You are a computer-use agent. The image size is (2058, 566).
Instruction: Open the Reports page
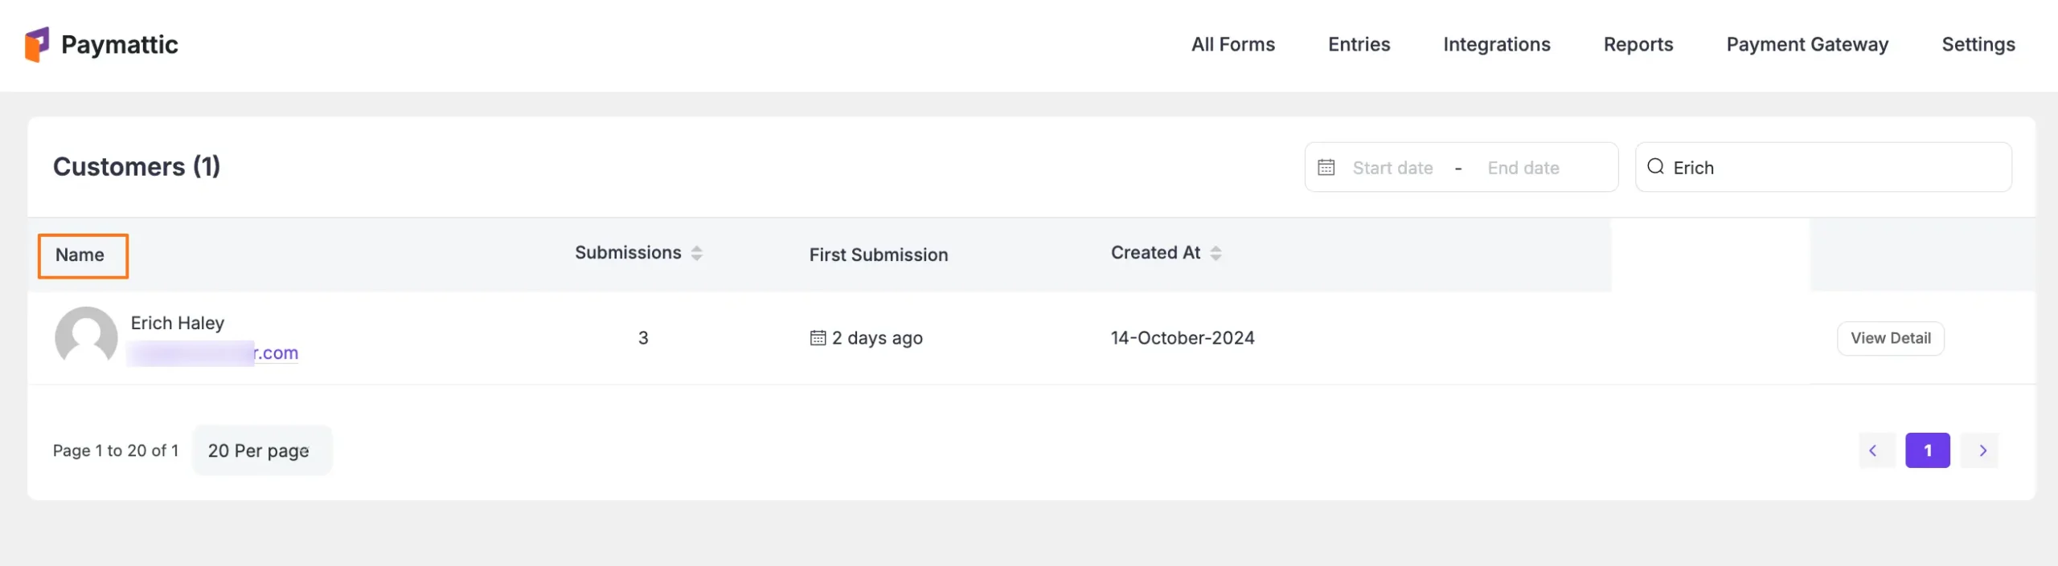pyautogui.click(x=1638, y=44)
